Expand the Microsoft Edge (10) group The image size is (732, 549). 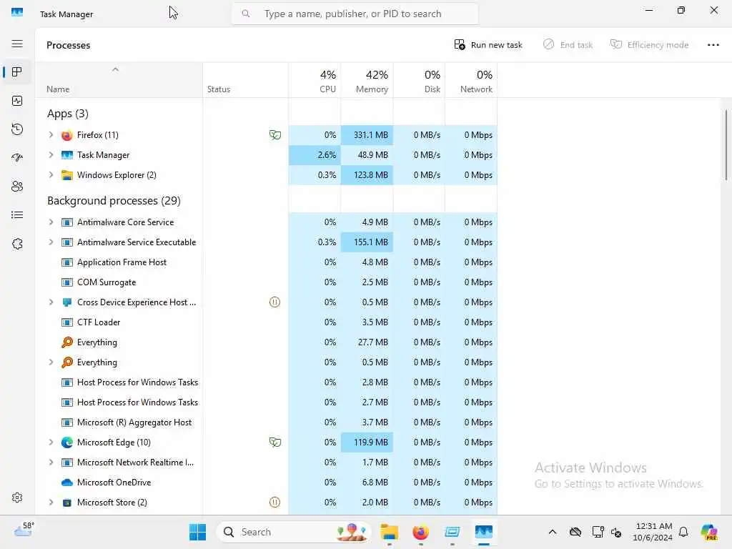pyautogui.click(x=51, y=442)
